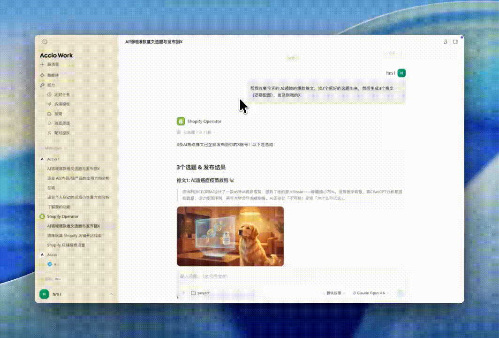Click the 消息渠道 channel icon

[49, 123]
